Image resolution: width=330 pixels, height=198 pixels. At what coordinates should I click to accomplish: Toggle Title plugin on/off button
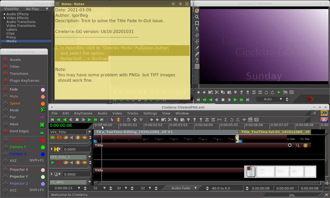[306, 145]
